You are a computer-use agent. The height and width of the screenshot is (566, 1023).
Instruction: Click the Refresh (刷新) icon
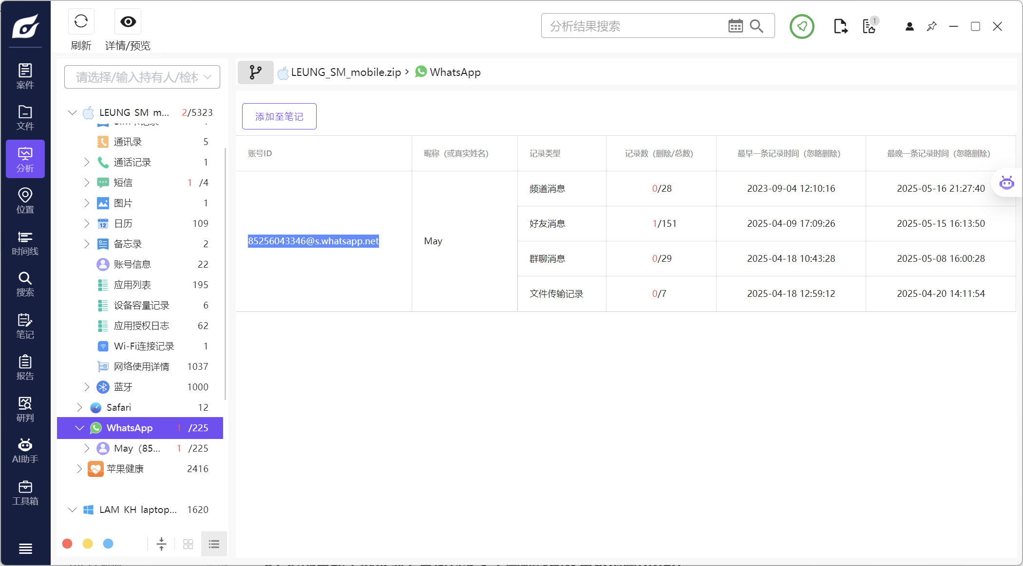point(81,21)
